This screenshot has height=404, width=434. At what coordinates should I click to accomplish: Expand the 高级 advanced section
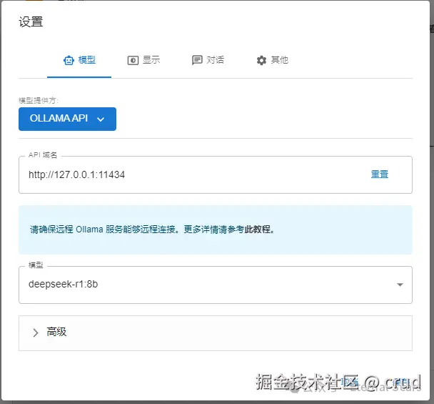click(x=216, y=332)
